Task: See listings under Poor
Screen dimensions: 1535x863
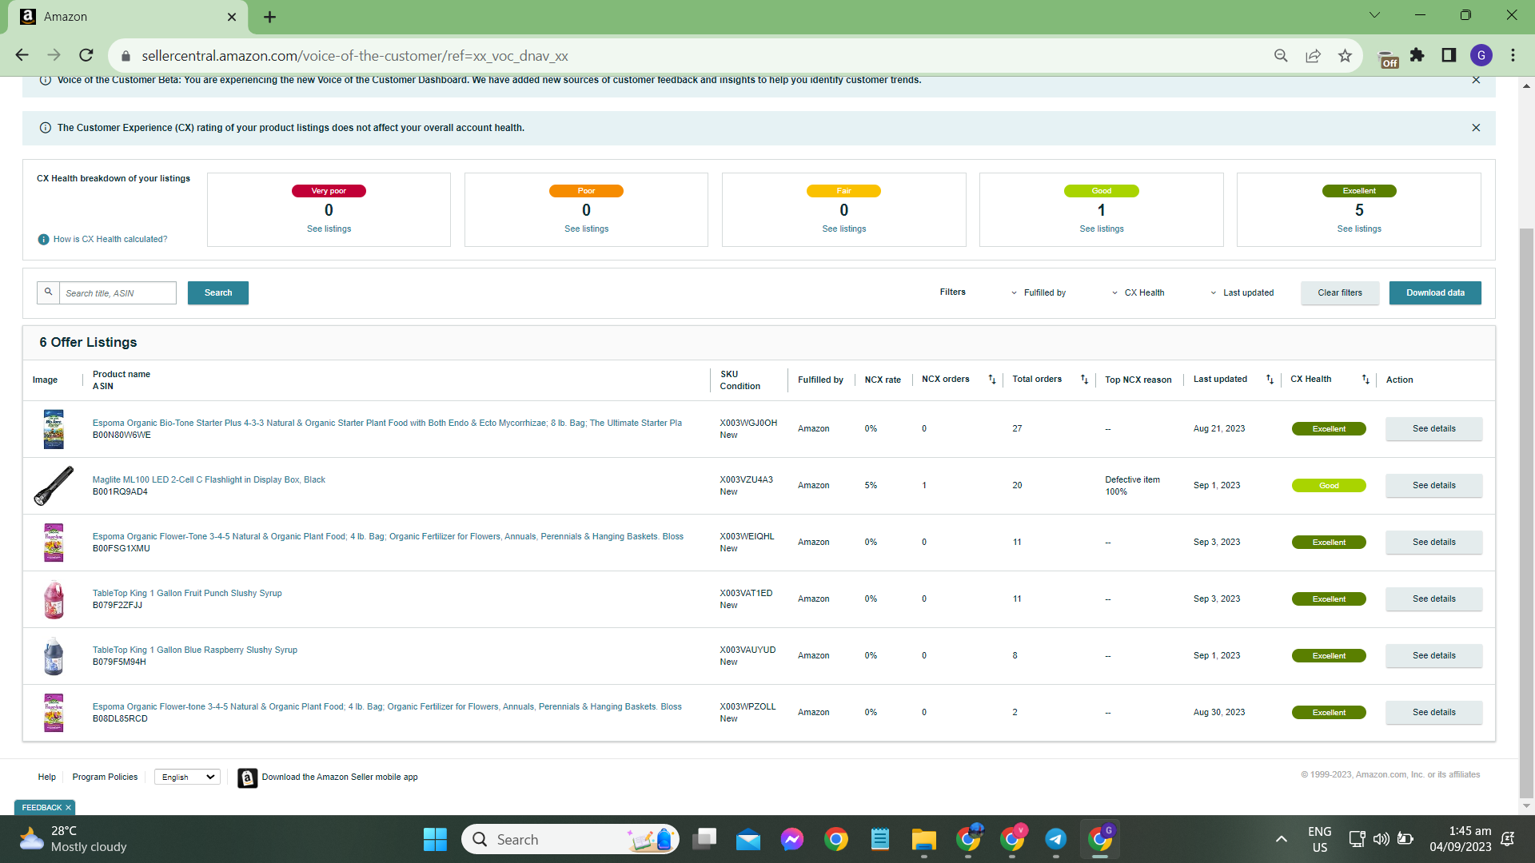Action: pyautogui.click(x=586, y=229)
